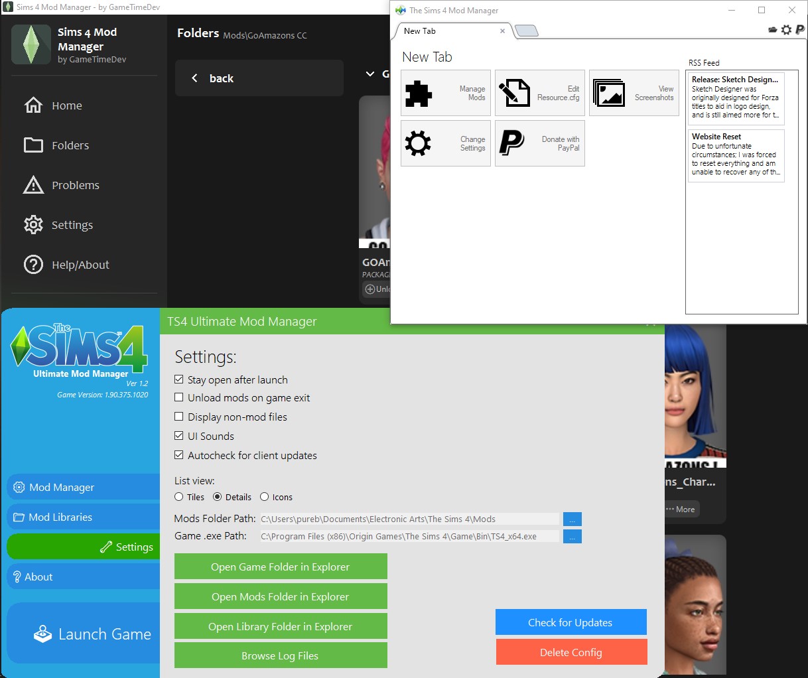Screen dimensions: 808x678
Task: Click the red Delete Config button
Action: 571,652
